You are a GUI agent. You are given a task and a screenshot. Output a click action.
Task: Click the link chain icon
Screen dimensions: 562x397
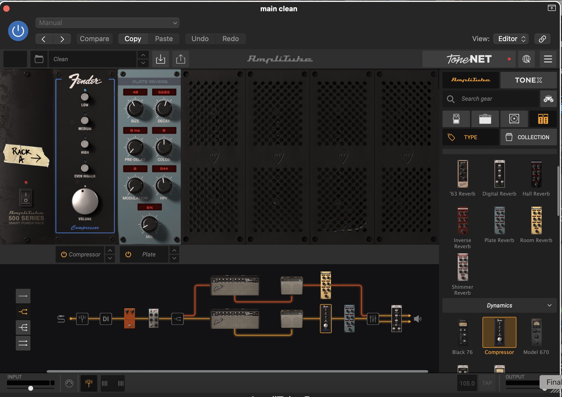542,39
